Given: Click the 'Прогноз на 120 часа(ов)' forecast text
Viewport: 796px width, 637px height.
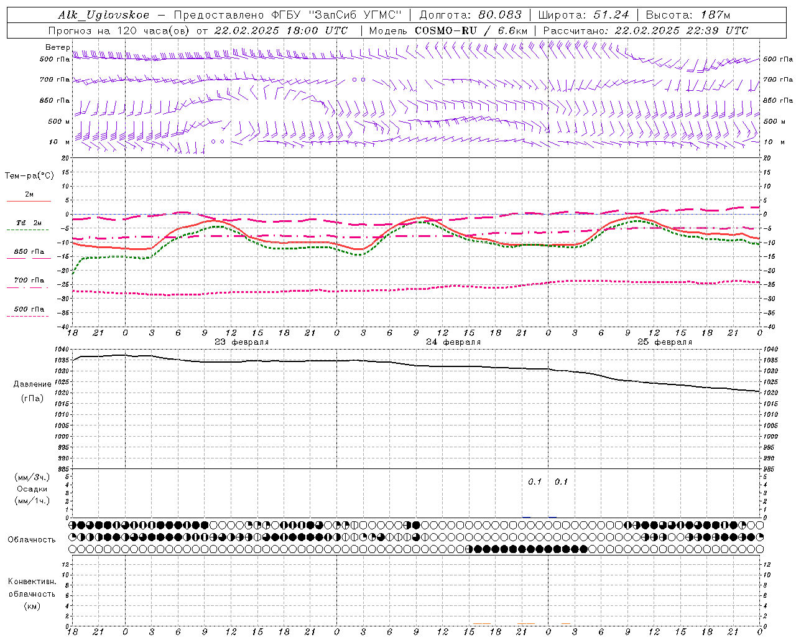Looking at the screenshot, I should 120,30.
